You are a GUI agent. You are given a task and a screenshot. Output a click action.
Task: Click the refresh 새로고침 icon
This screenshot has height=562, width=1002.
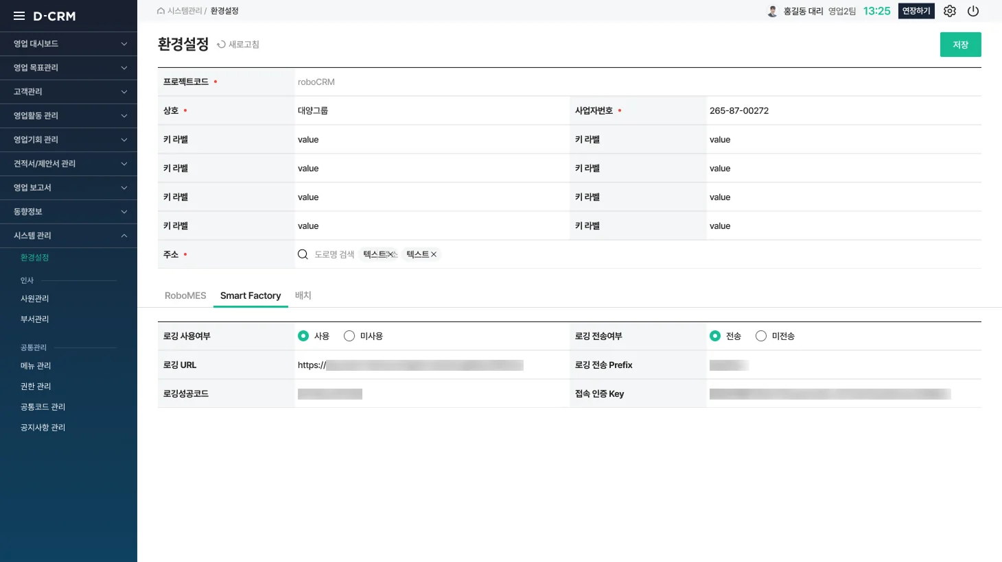[x=221, y=45]
